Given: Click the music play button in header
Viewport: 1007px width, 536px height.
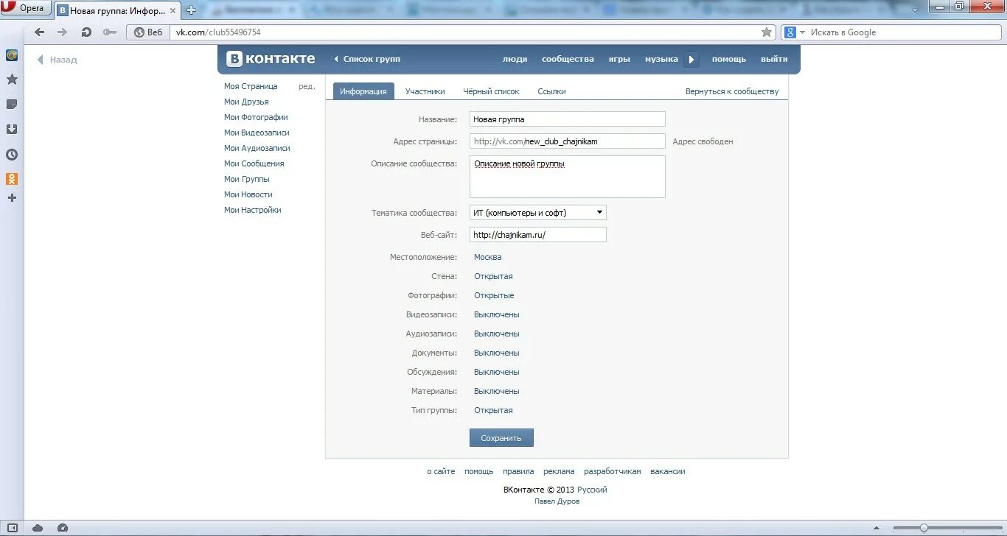Looking at the screenshot, I should [x=691, y=60].
